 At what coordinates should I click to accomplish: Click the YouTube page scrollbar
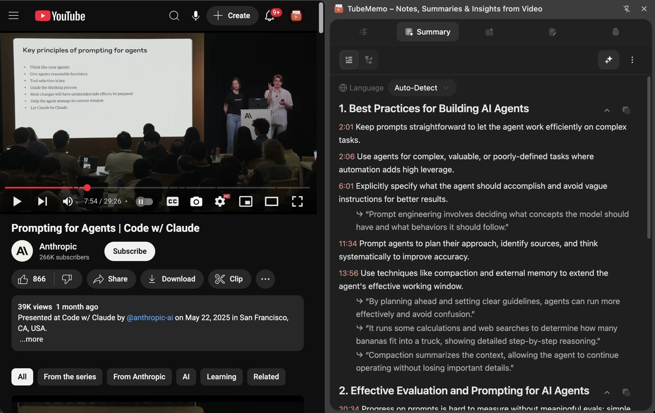321,18
